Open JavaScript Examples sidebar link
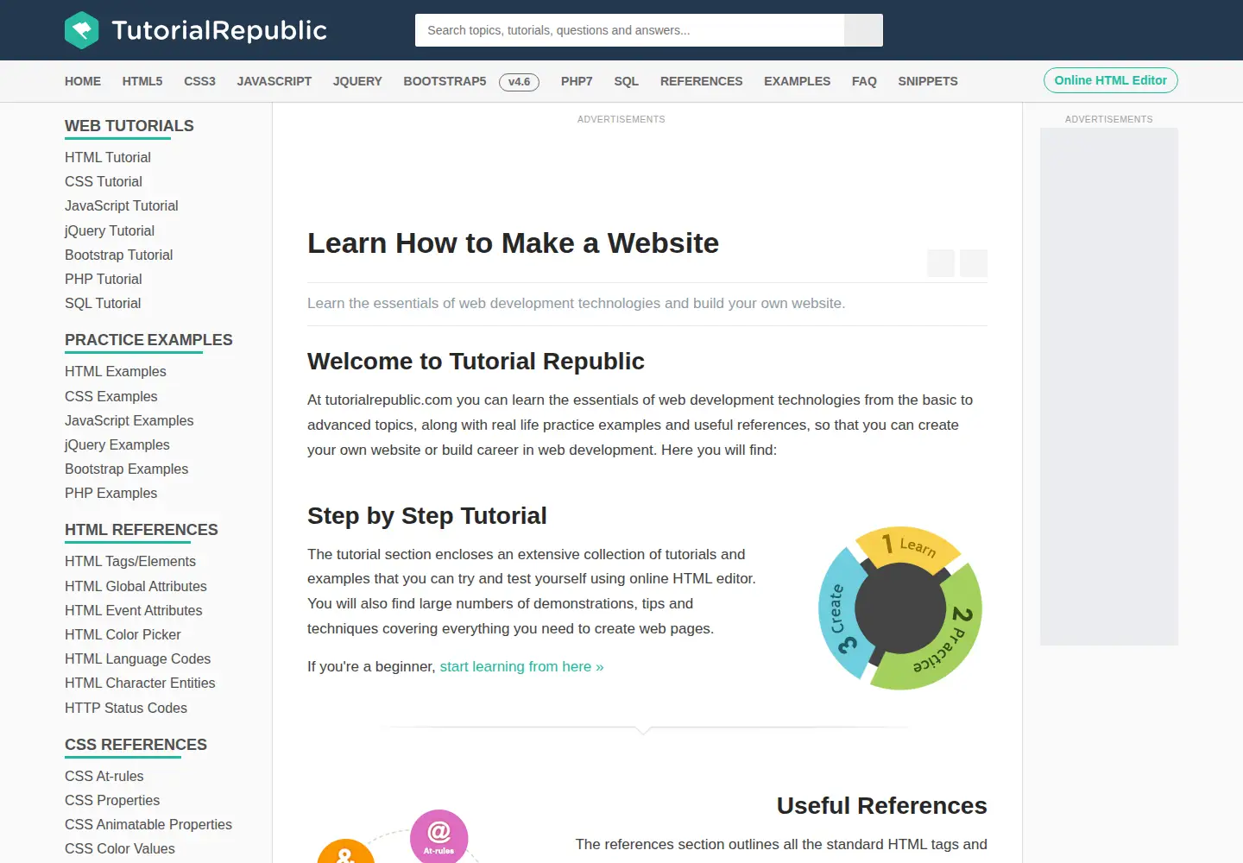This screenshot has width=1243, height=863. tap(129, 420)
